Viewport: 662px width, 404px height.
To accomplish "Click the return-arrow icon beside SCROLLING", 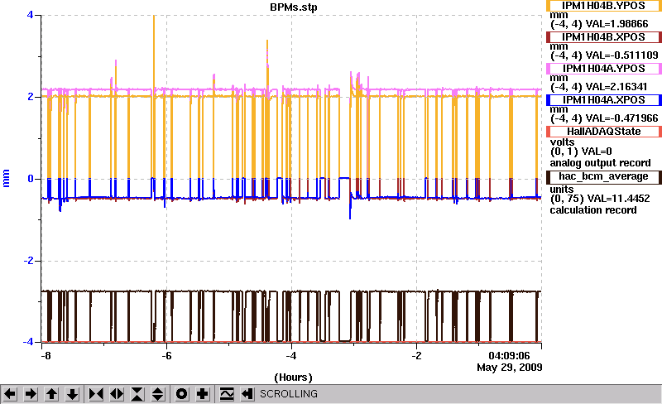I will pos(247,394).
